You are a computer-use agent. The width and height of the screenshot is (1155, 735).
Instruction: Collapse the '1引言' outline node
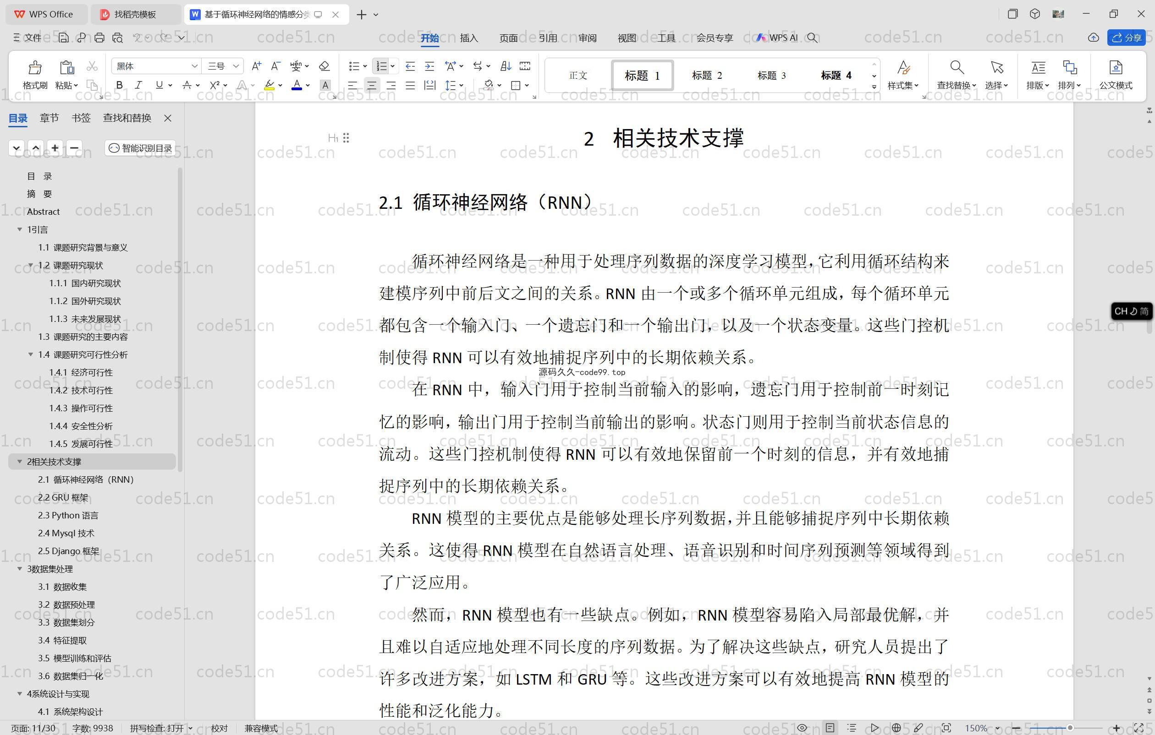pos(20,229)
